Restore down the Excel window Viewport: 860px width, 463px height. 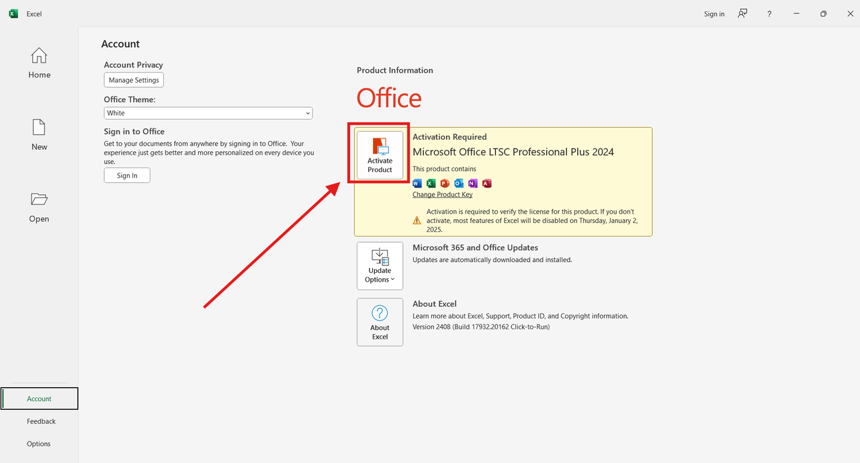pos(823,13)
